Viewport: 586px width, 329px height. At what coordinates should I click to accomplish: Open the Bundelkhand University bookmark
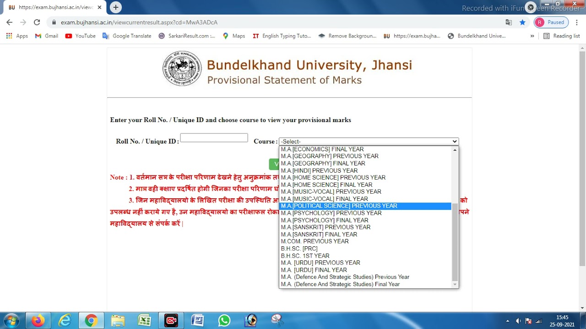pos(477,36)
